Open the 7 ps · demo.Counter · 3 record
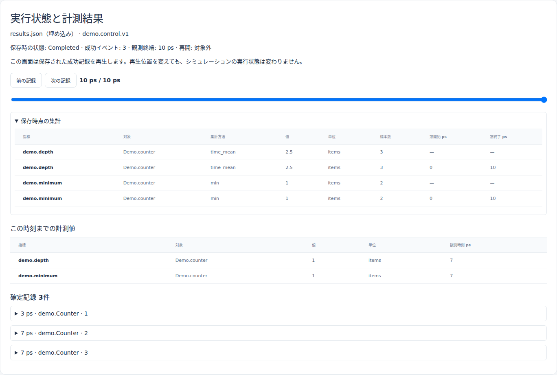The width and height of the screenshot is (557, 375). pos(278,353)
